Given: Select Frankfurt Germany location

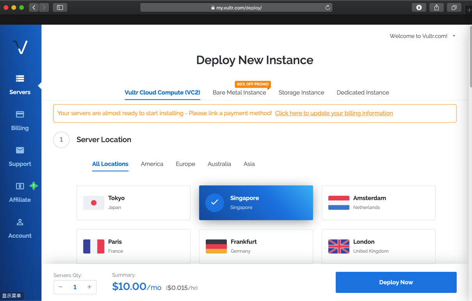Looking at the screenshot, I should 256,246.
